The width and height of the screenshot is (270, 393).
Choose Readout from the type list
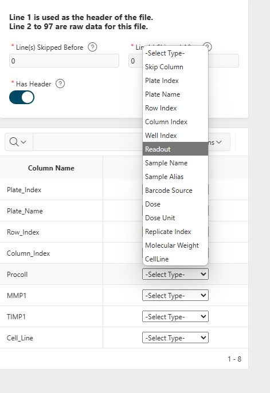tap(175, 149)
